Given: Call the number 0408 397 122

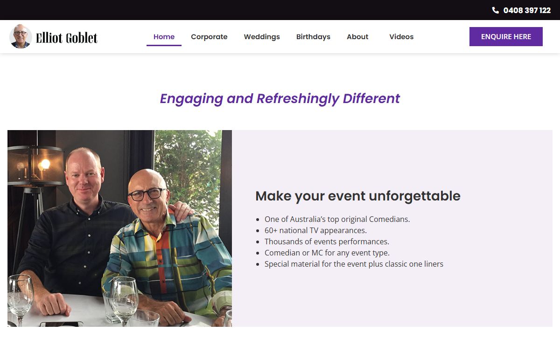Looking at the screenshot, I should 527,10.
